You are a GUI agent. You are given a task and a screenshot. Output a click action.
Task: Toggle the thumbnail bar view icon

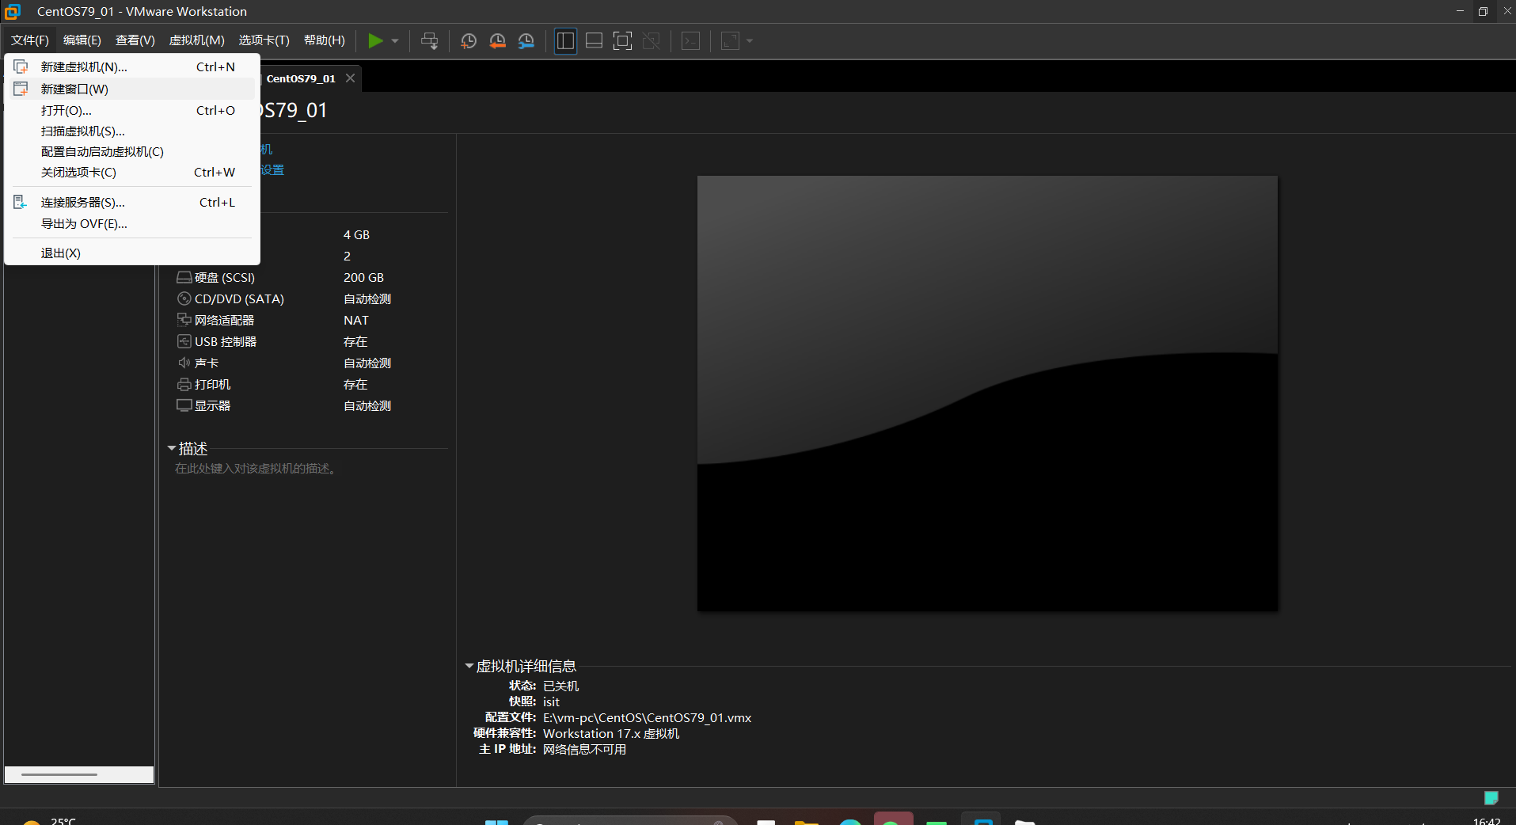click(x=594, y=41)
